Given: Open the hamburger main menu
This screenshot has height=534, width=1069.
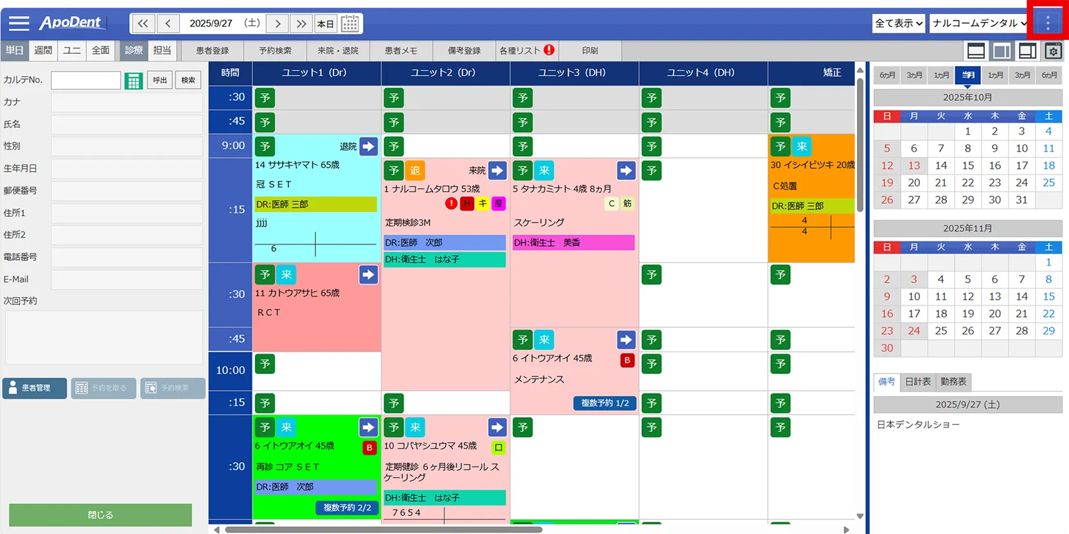Looking at the screenshot, I should [x=19, y=24].
